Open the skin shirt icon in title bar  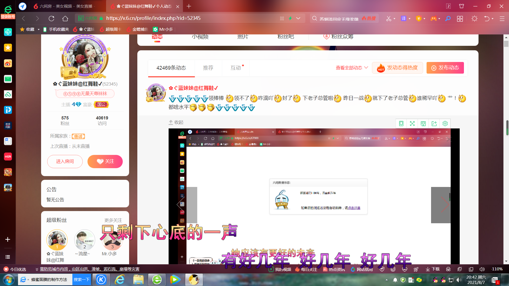click(x=462, y=6)
